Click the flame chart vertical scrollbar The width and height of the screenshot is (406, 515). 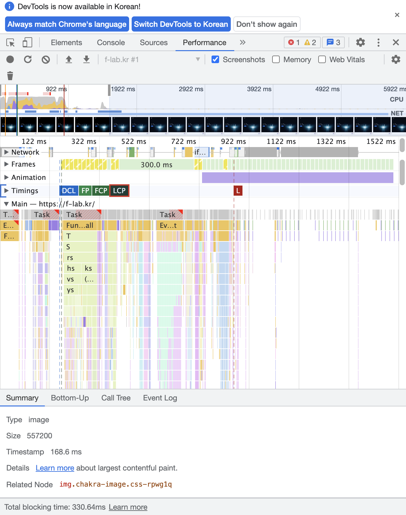click(x=402, y=172)
